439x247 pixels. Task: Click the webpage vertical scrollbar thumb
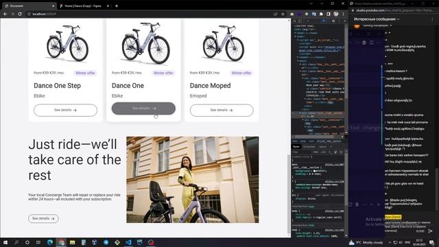[x=289, y=194]
